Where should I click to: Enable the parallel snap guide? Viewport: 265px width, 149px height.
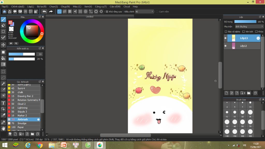pos(64,11)
